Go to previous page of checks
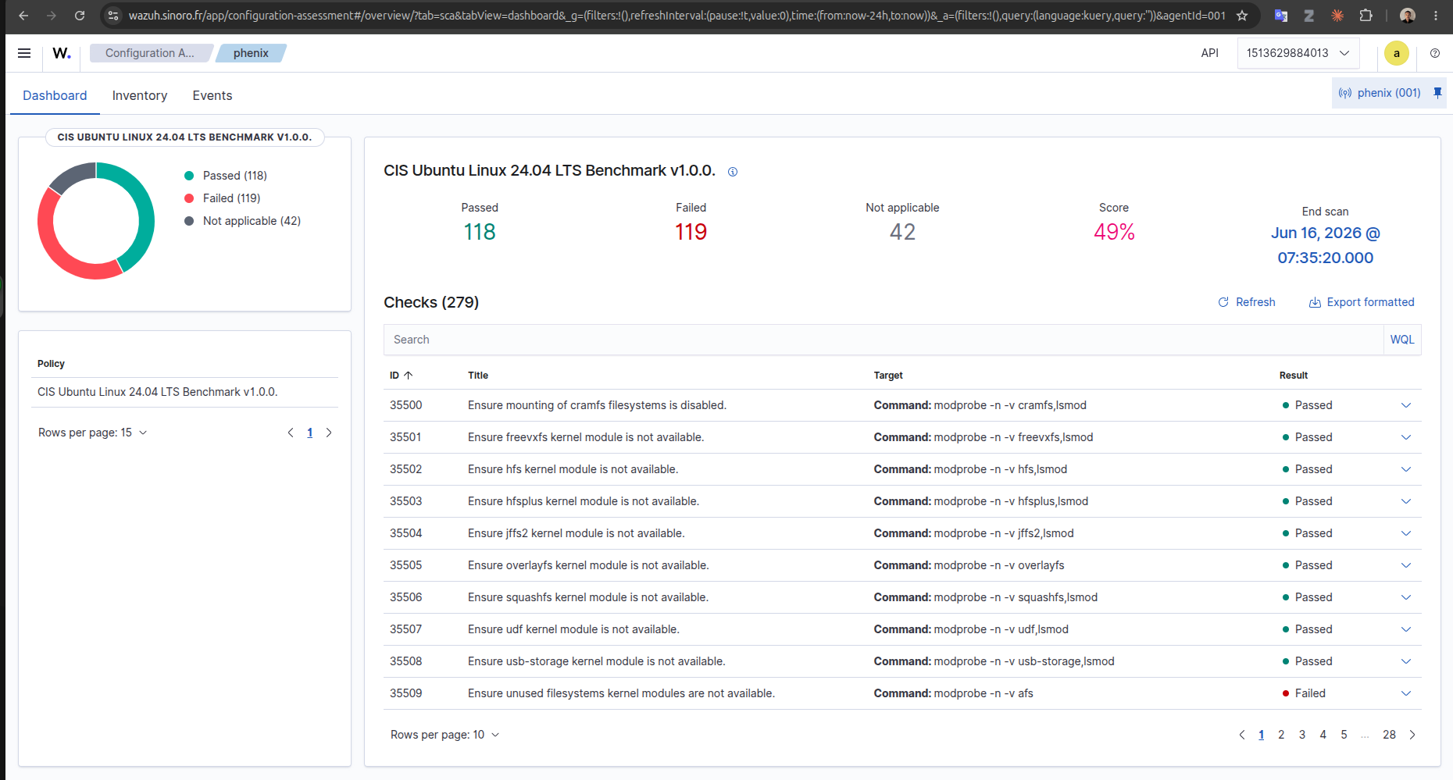This screenshot has width=1453, height=780. pyautogui.click(x=1242, y=735)
